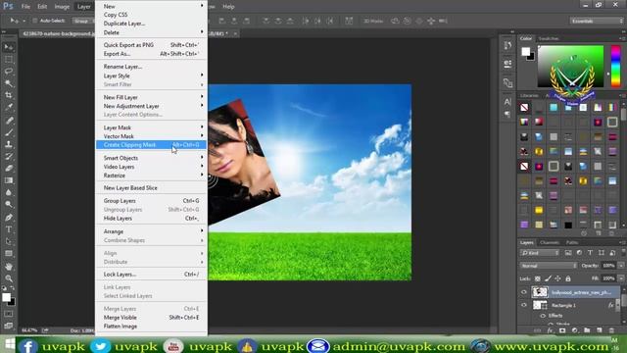The height and width of the screenshot is (353, 627).
Task: Switch to the Channels tab
Action: (x=549, y=242)
